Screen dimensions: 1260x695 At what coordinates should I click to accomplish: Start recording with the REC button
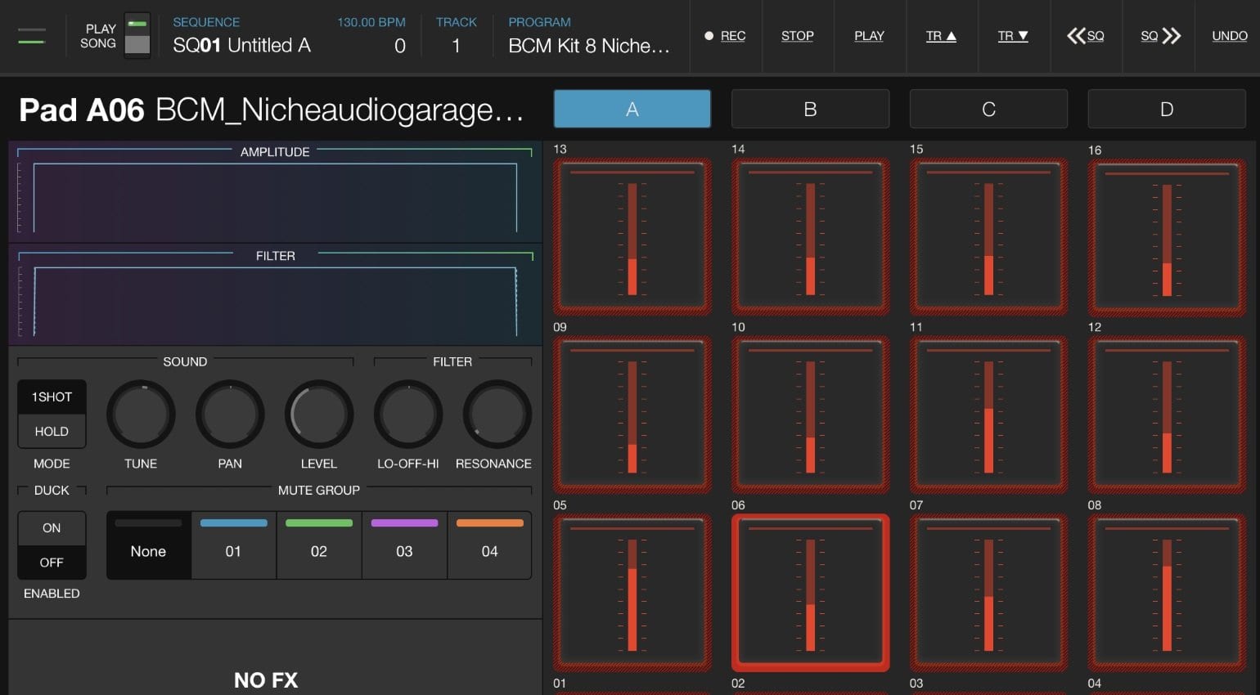(725, 36)
